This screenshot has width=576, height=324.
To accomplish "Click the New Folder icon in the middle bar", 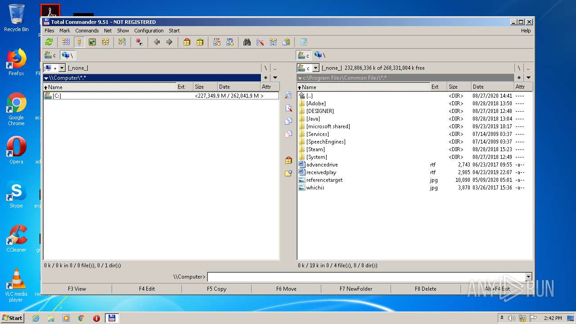I will [x=288, y=173].
